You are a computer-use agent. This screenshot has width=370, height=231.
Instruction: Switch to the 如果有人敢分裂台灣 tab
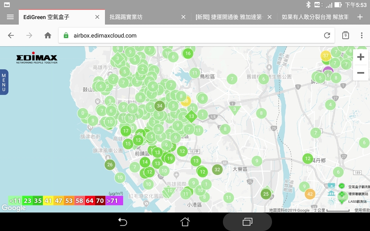pos(315,17)
